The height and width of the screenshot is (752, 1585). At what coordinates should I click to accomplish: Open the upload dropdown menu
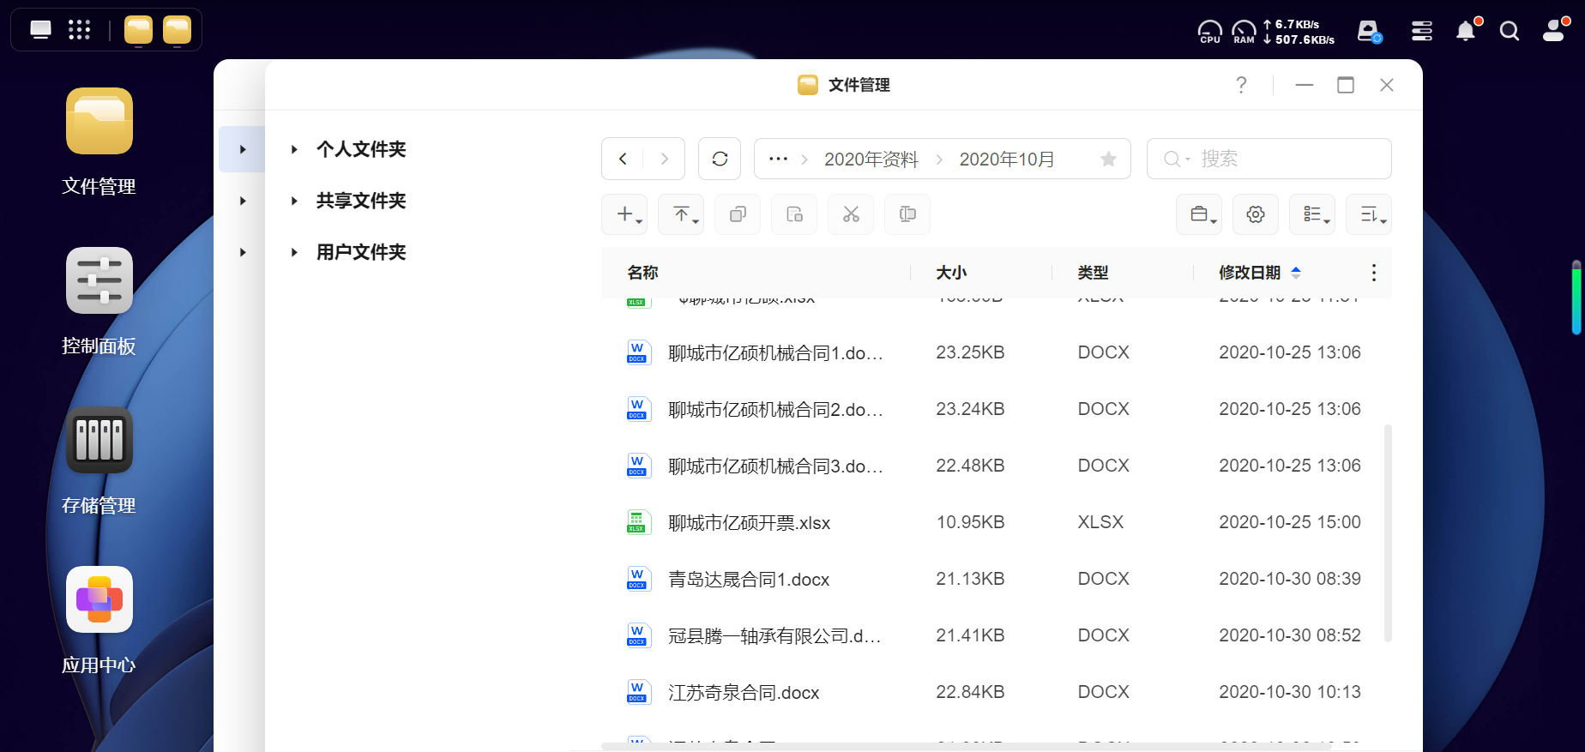(681, 214)
